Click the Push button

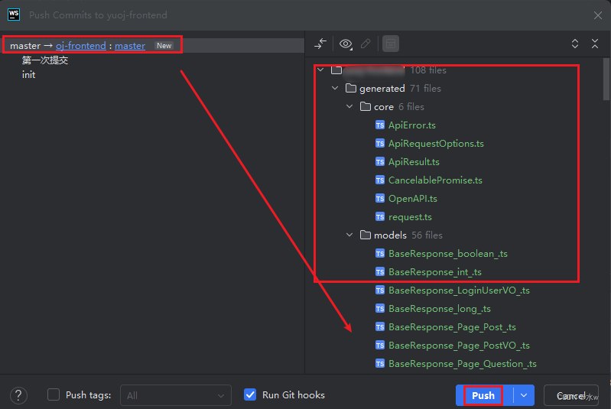pyautogui.click(x=483, y=395)
